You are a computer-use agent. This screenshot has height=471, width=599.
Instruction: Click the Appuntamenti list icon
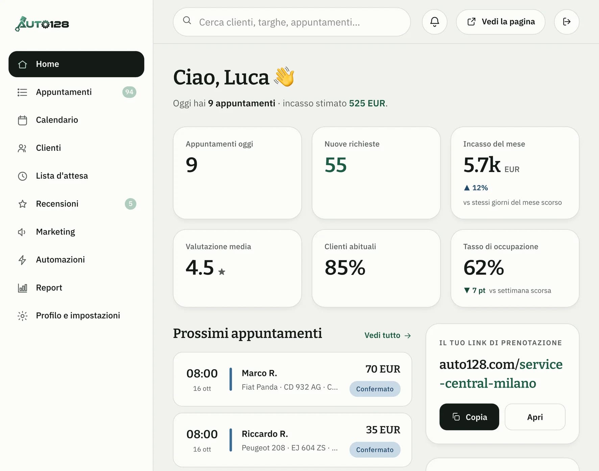[22, 92]
